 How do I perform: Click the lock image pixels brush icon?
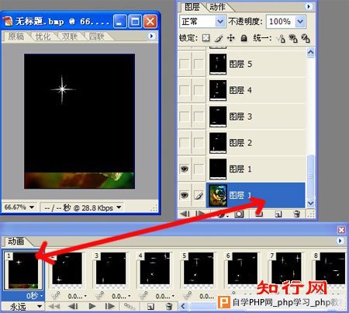tap(219, 38)
